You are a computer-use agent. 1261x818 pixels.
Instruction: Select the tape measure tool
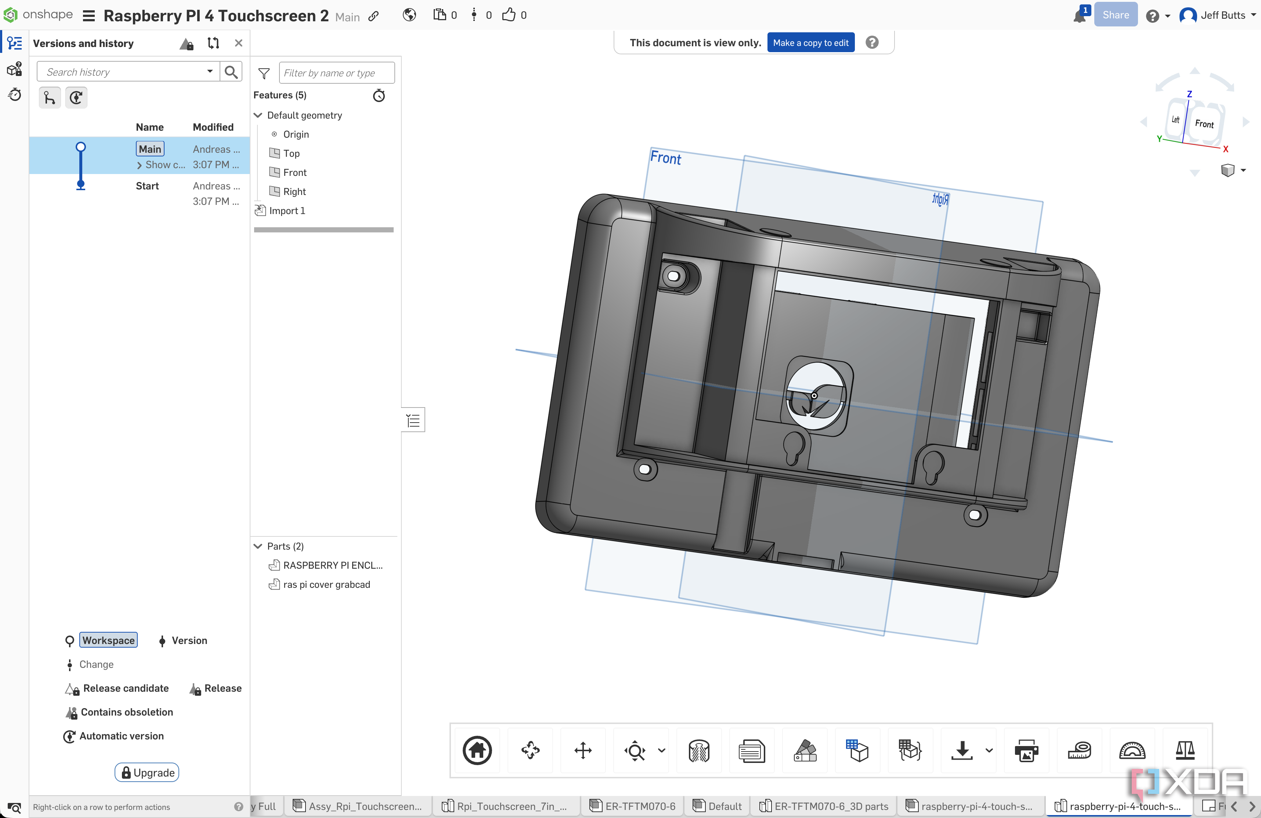tap(1079, 750)
